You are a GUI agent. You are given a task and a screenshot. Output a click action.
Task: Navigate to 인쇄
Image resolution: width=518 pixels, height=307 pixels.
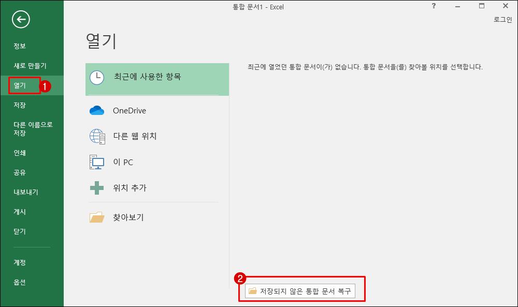(x=20, y=152)
